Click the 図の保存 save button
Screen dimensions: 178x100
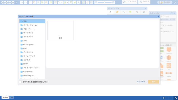165,2
